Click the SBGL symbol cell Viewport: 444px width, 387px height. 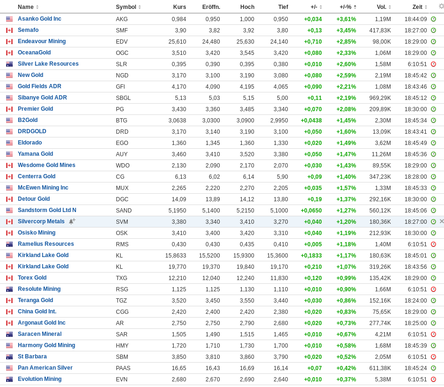point(123,98)
